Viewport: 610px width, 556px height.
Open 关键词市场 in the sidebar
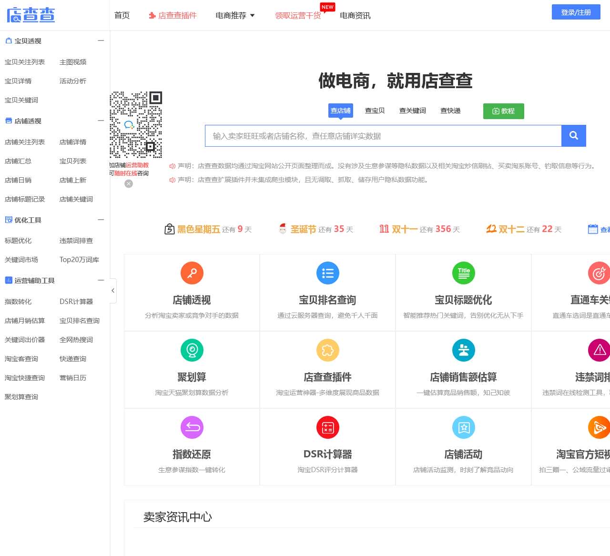pyautogui.click(x=21, y=260)
